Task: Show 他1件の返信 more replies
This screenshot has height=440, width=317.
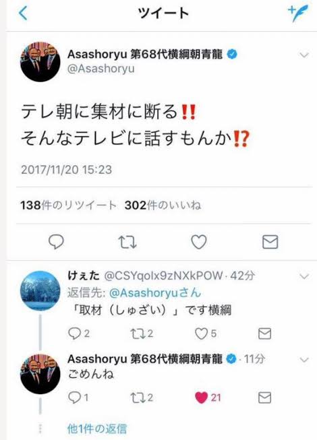Action: pyautogui.click(x=97, y=429)
